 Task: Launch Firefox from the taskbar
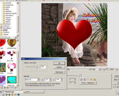point(9,94)
